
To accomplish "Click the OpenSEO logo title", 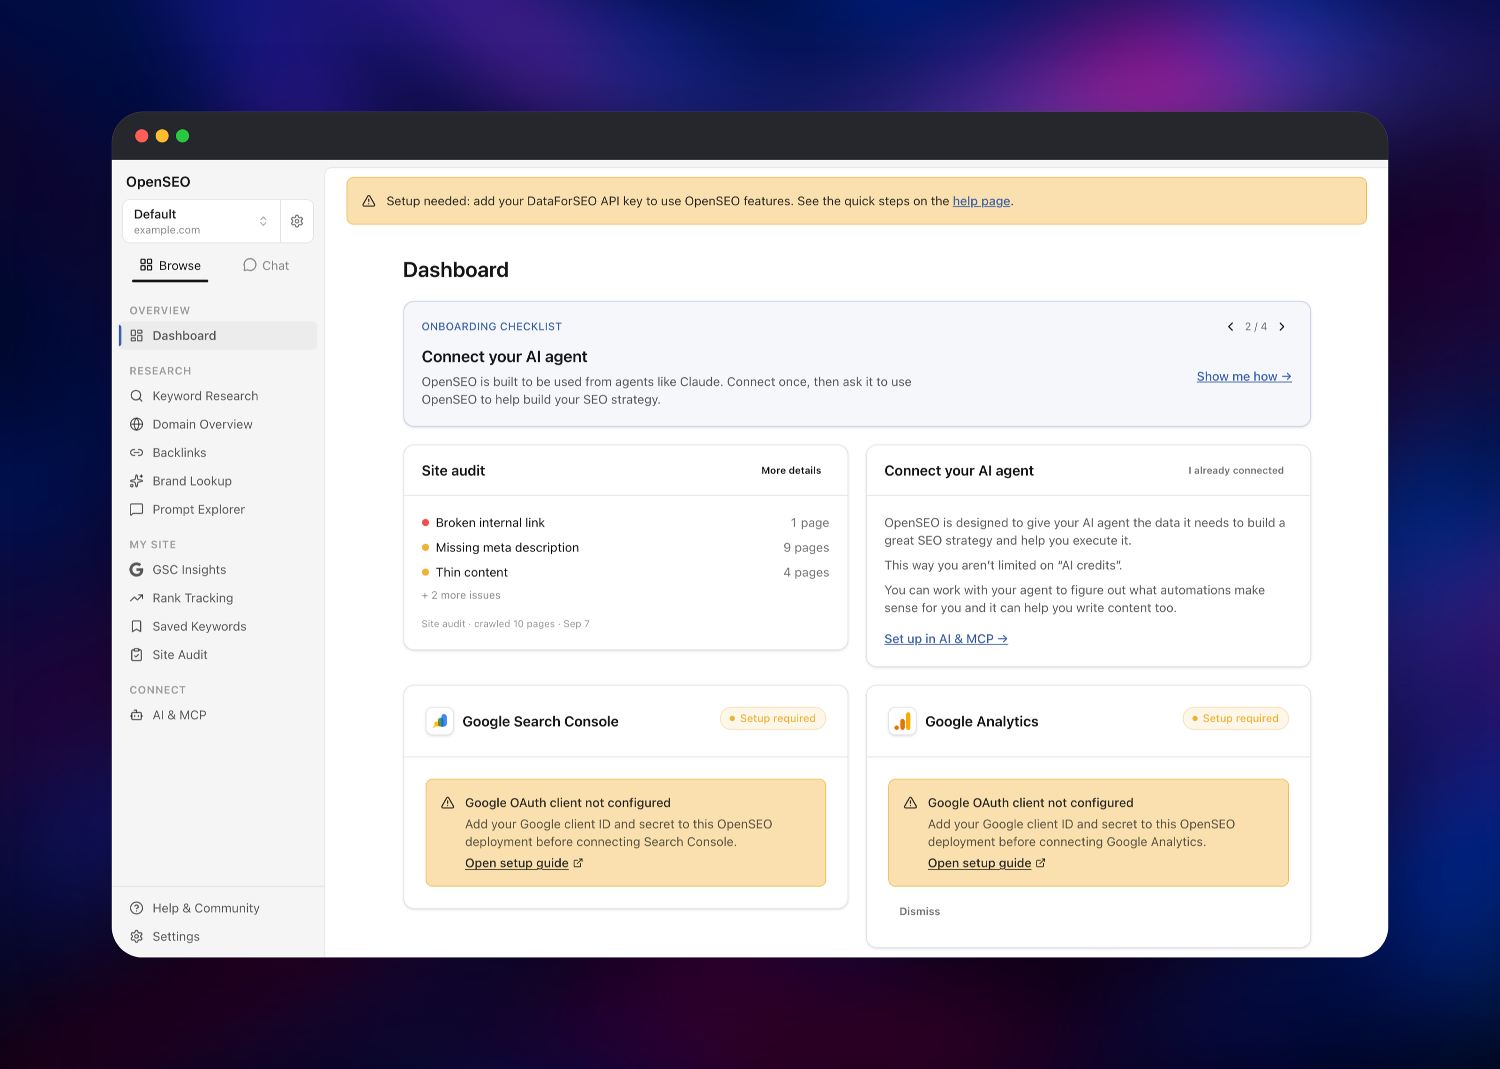I will click(x=158, y=182).
